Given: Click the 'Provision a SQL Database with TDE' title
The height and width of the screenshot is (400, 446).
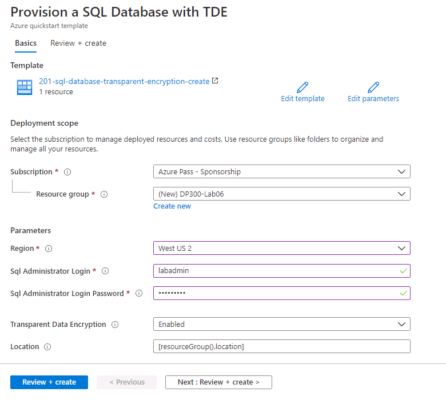Looking at the screenshot, I should [119, 12].
